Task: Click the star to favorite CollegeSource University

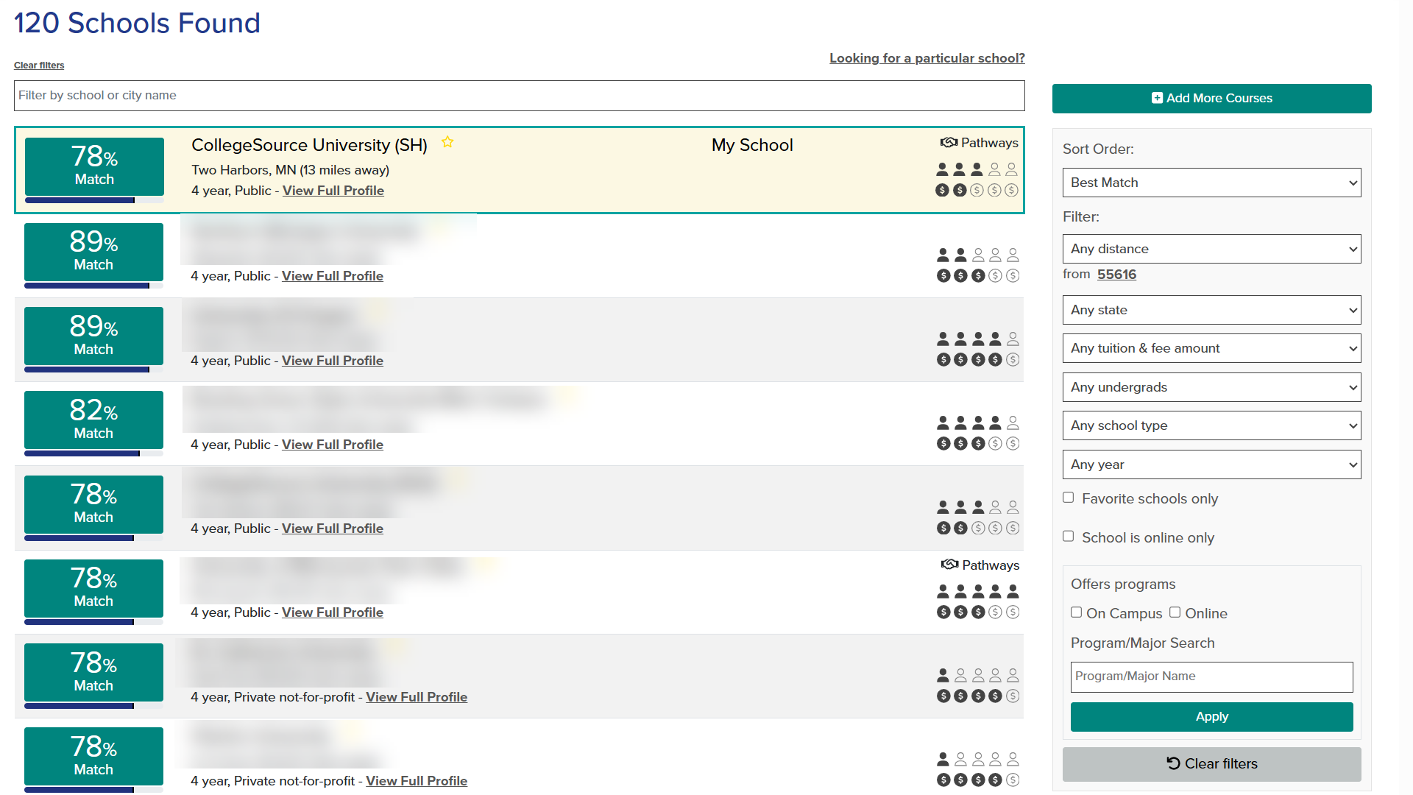Action: coord(447,142)
